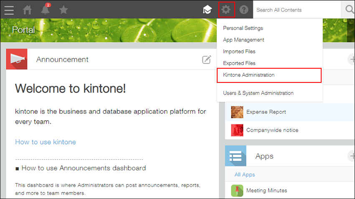Viewport: 355px width, 199px height.
Task: Click the Apps list icon
Action: 236,156
